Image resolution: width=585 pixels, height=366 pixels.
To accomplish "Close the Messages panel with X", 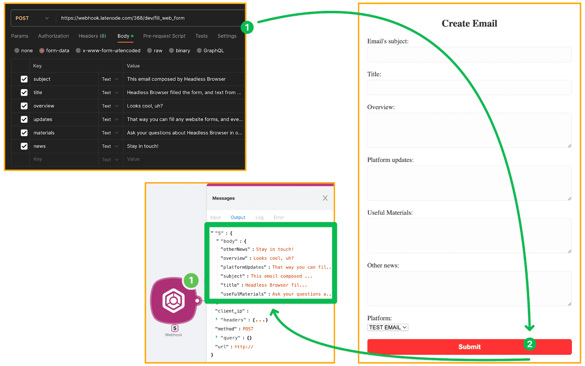I will [x=325, y=198].
